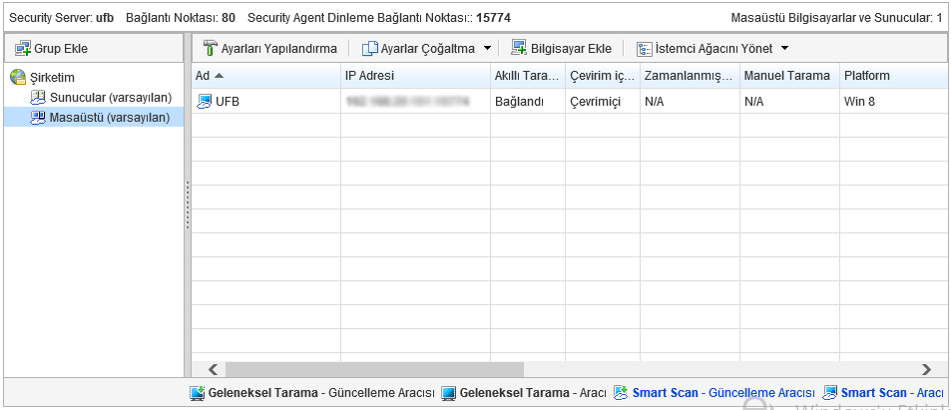Click the IP Adresi column header
Screen dimensions: 951x410
[x=369, y=76]
